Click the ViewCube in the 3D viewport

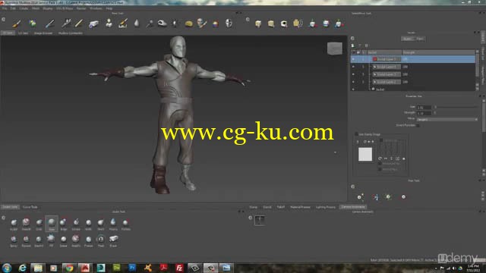pos(335,49)
